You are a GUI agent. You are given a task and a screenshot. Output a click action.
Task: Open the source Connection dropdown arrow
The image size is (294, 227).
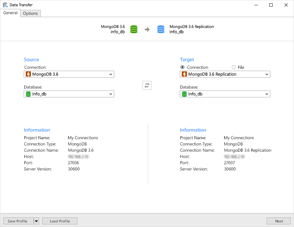pos(111,74)
